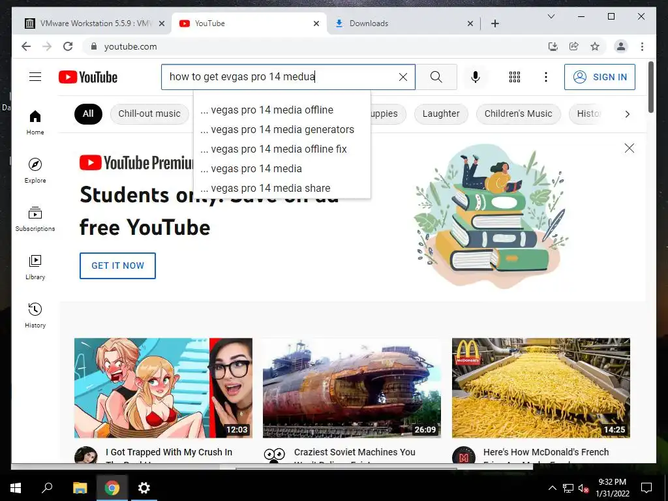The width and height of the screenshot is (668, 501).
Task: Click the YouTube logo
Action: pyautogui.click(x=88, y=77)
